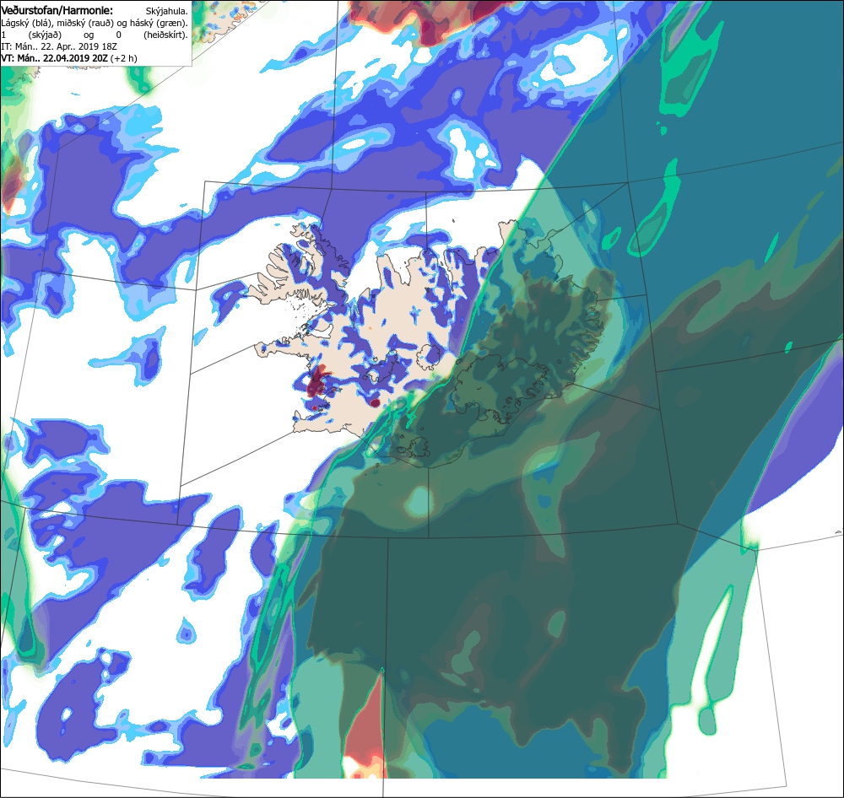The image size is (844, 798).
Task: Click the Lágský (blá), miðský (rauð) legend line
Action: pyautogui.click(x=95, y=23)
